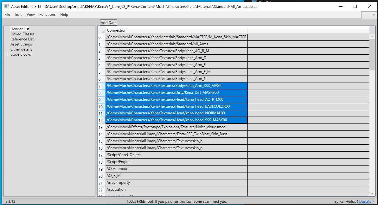Select the kena_head_BASECOLOR00 row
This screenshot has height=205, width=378.
click(176, 106)
